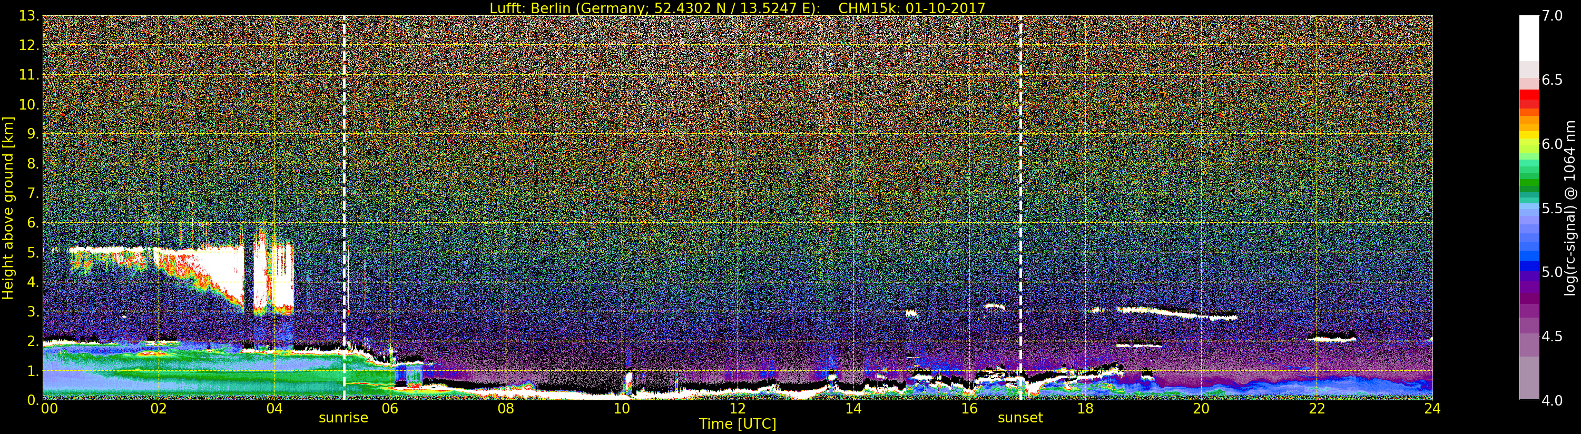Click the 12. tick on the height axis
The height and width of the screenshot is (434, 1581).
coord(29,46)
